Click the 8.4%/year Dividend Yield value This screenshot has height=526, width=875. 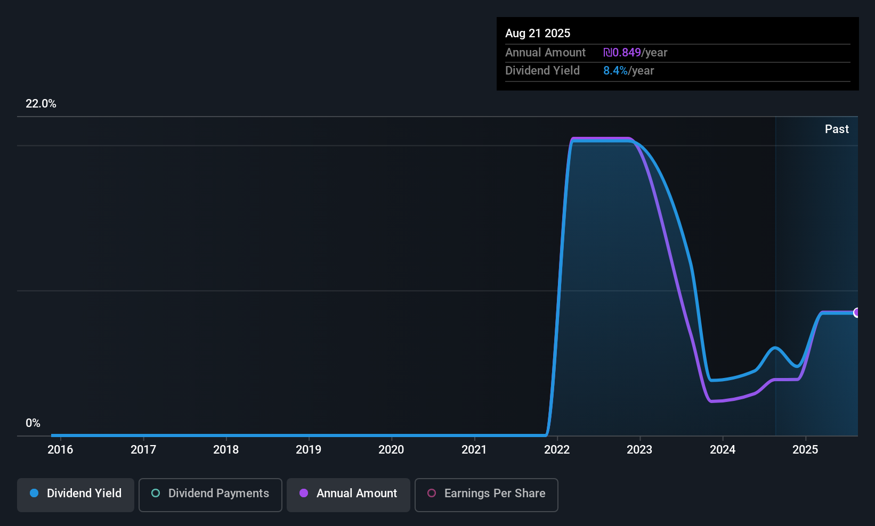628,71
